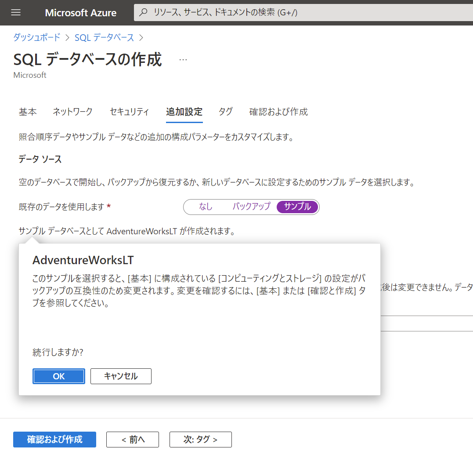Click the AdventureWorksLT dialog heading
Viewport: 473px width, 458px height.
coord(83,260)
